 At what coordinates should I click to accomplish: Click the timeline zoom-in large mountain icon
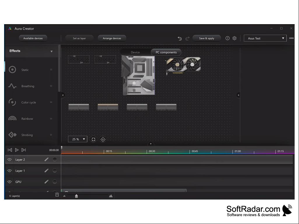point(111,196)
